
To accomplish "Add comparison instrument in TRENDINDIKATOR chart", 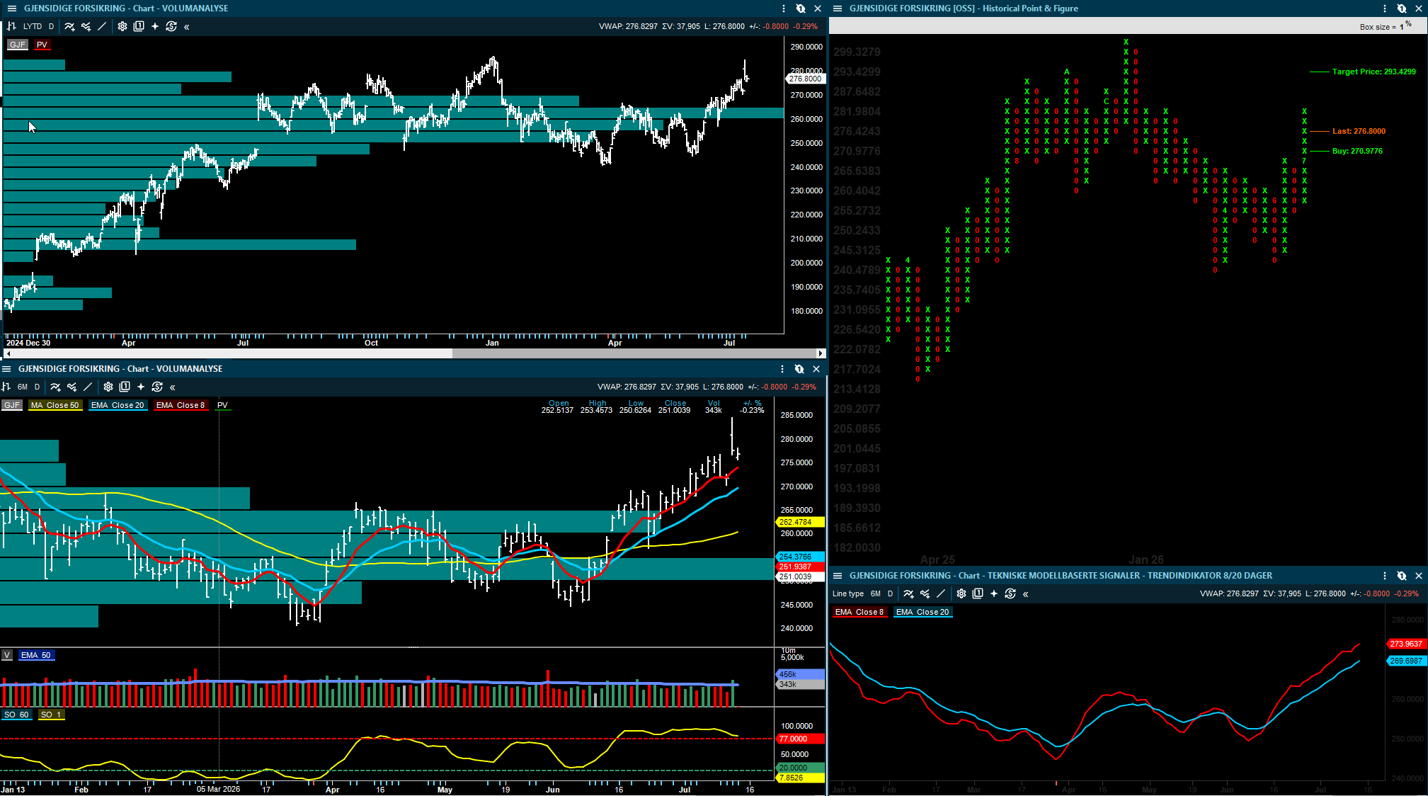I will 925,593.
